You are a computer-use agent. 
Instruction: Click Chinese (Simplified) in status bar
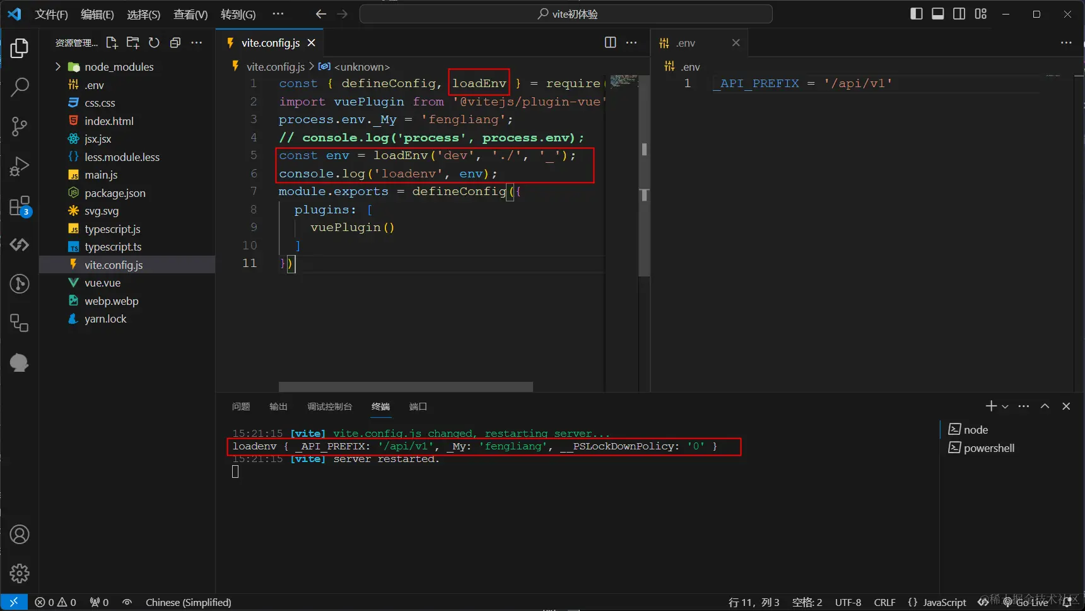click(188, 602)
